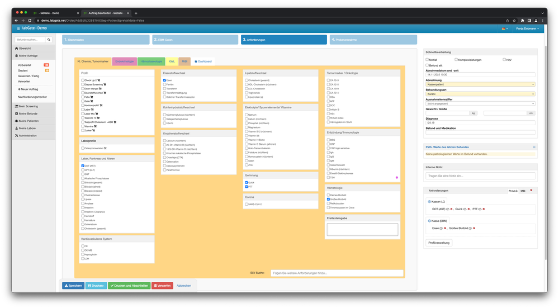The height and width of the screenshot is (308, 559).
Task: Switch to the Endokrinologie tab
Action: 124,61
